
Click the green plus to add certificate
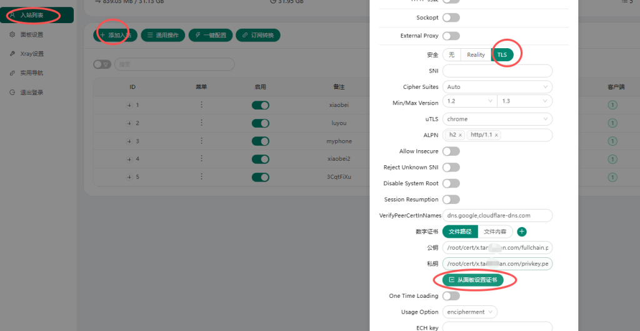(x=522, y=232)
